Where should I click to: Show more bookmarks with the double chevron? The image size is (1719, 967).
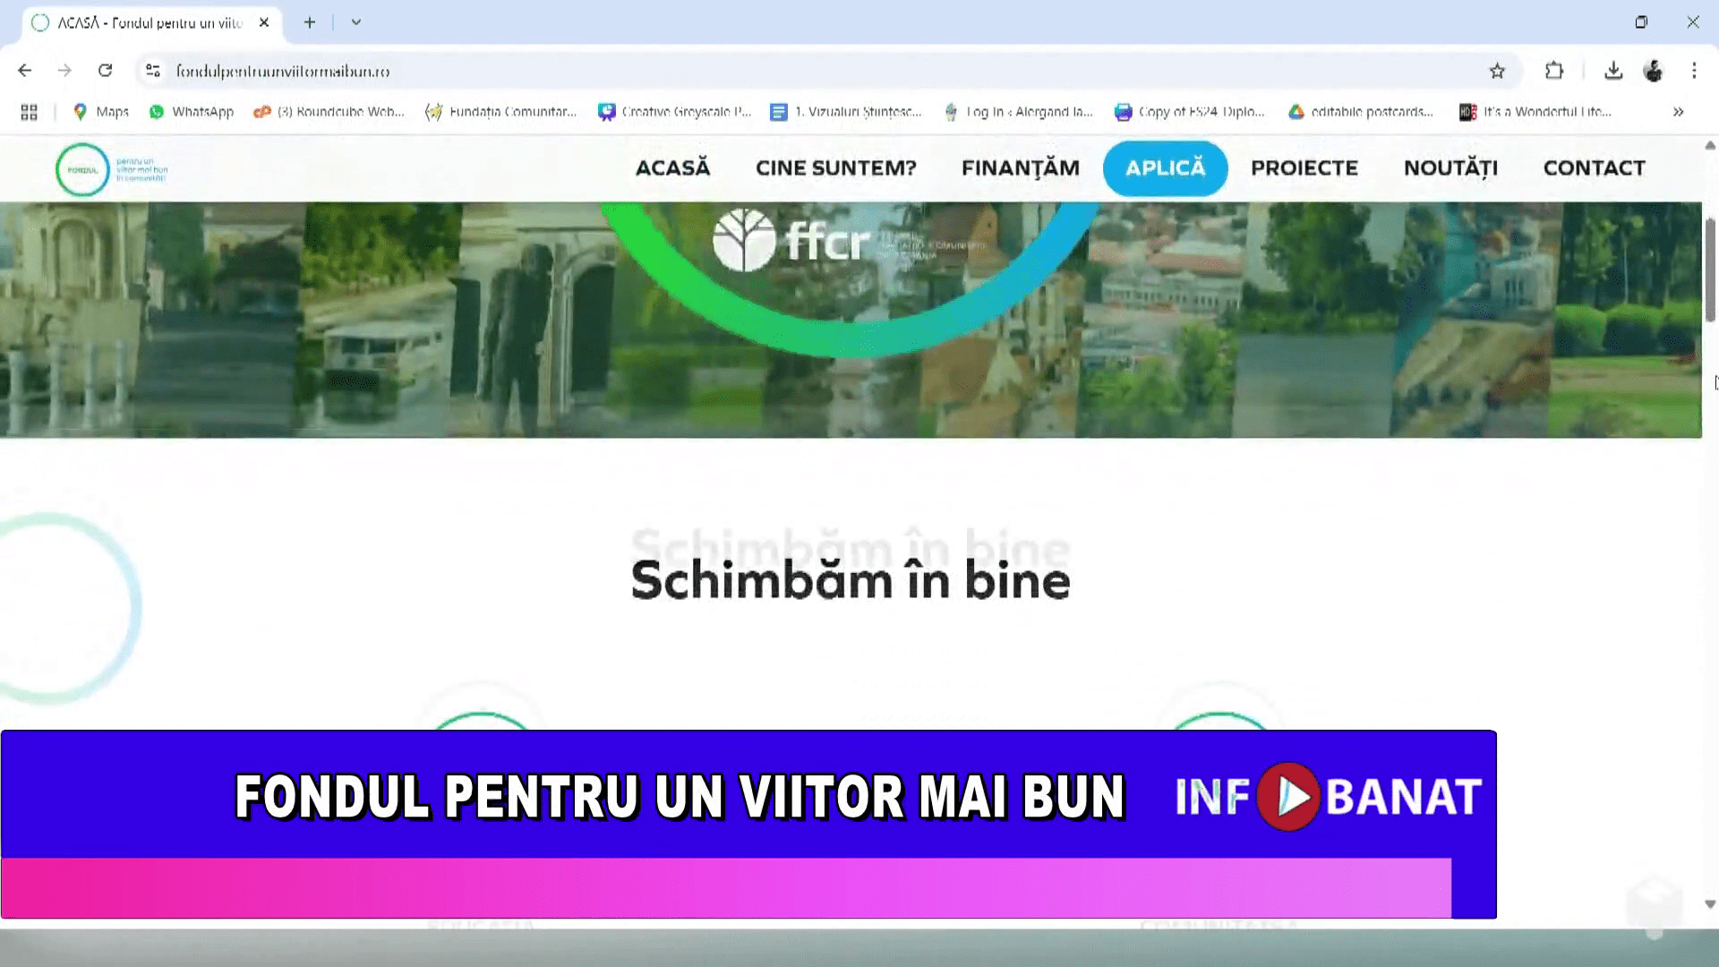point(1678,112)
